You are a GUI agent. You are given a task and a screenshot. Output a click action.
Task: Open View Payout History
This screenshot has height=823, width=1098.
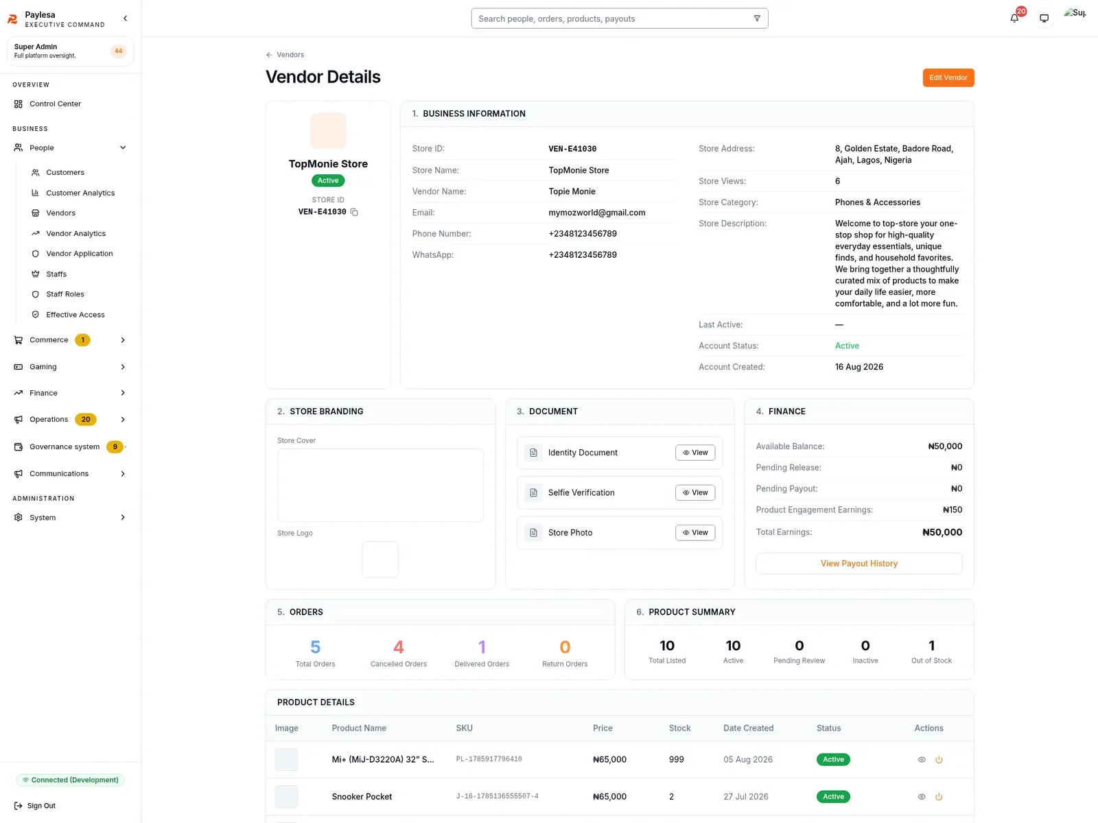(859, 564)
